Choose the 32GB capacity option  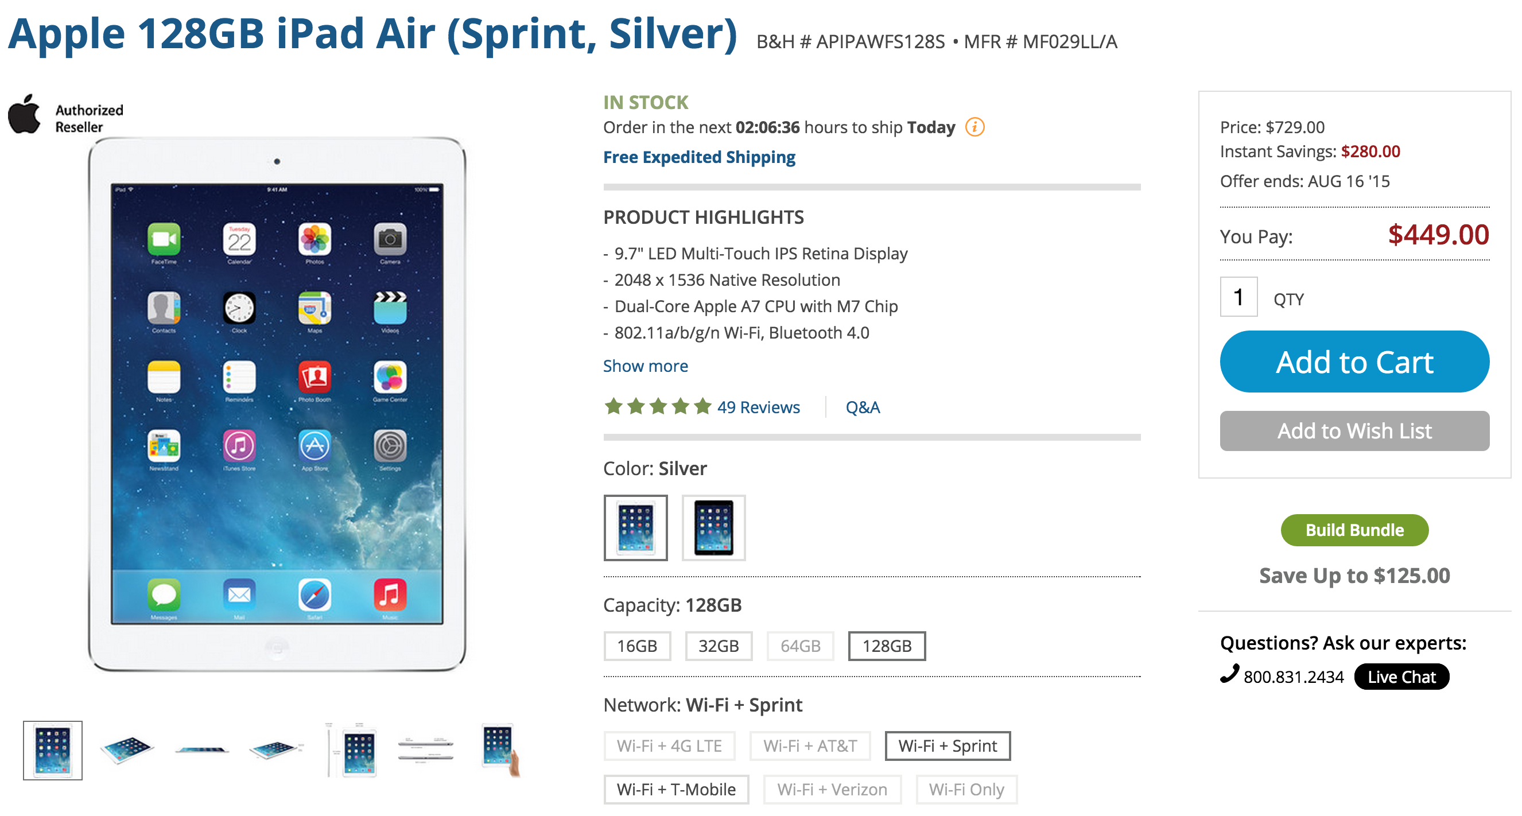[718, 645]
